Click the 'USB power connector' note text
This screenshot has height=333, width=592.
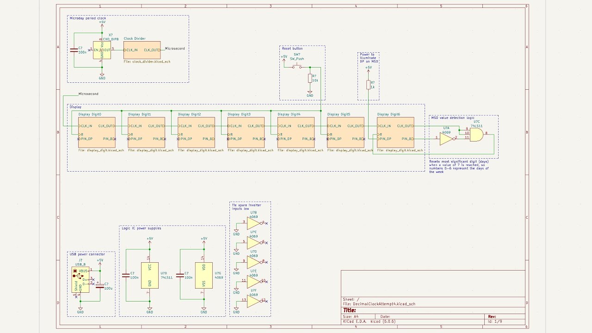click(87, 254)
